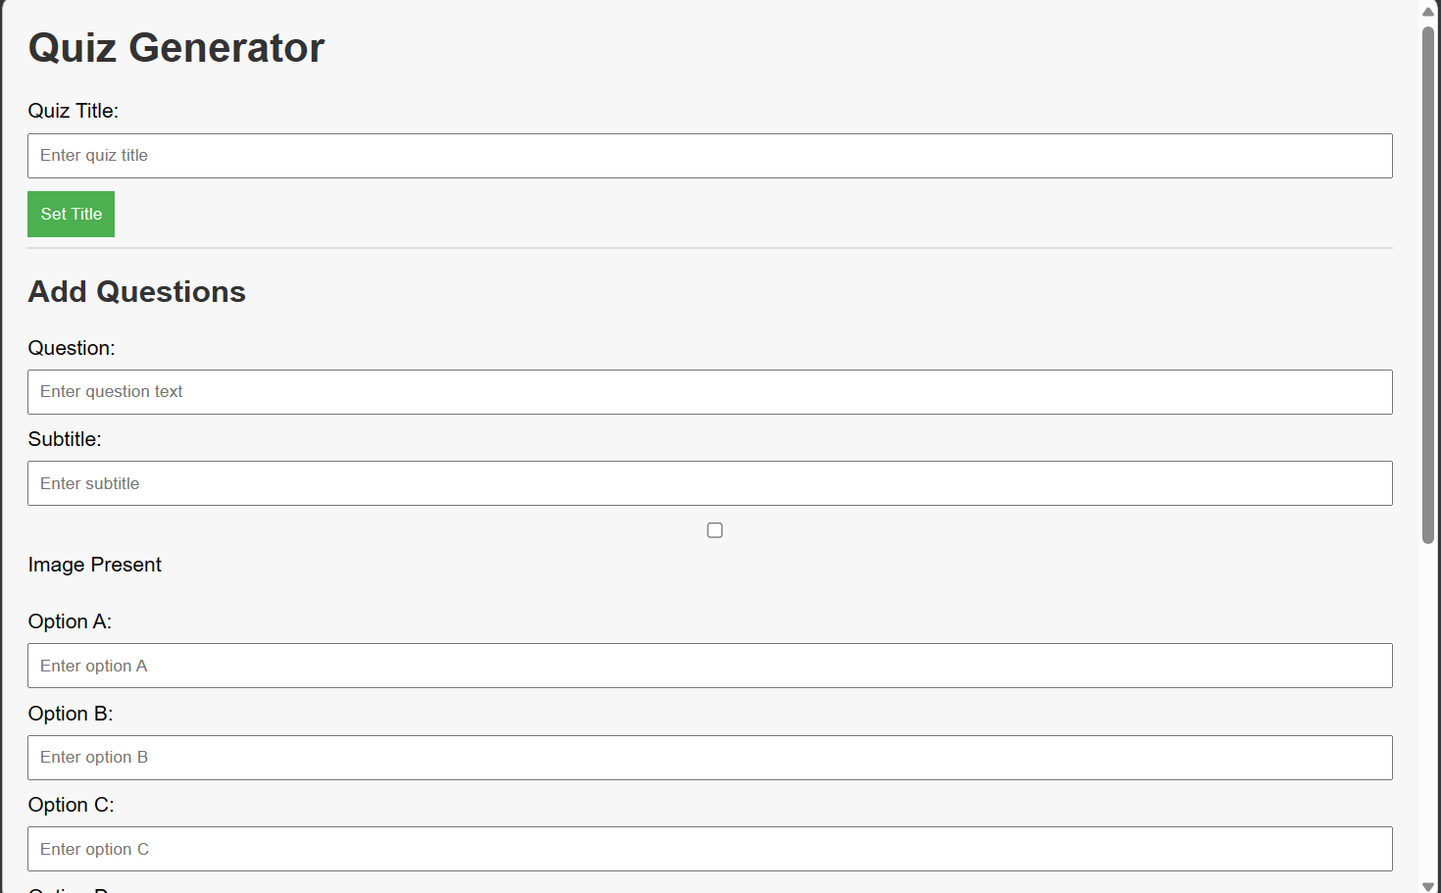
Task: Click the Subtitle: label
Action: coord(65,439)
